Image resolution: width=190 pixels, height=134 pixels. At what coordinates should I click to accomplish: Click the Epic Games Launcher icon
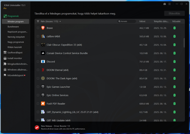pos(43,87)
